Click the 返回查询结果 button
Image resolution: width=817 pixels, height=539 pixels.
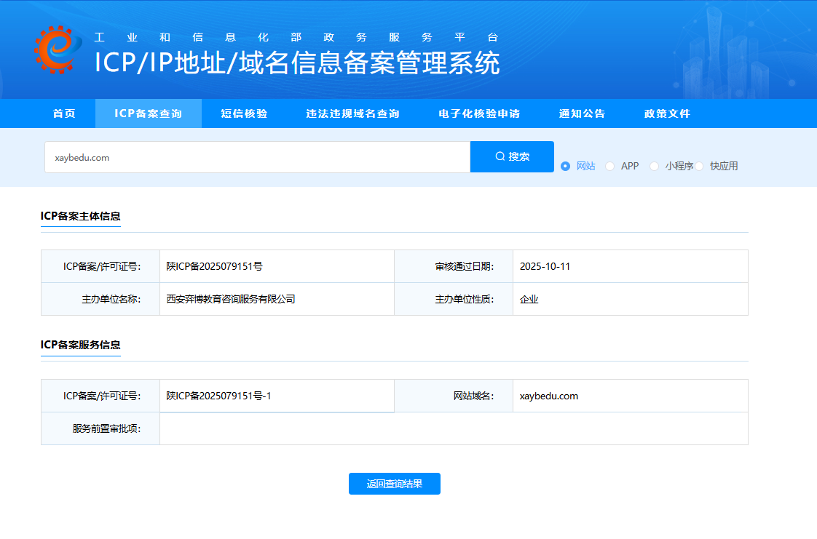tap(395, 484)
